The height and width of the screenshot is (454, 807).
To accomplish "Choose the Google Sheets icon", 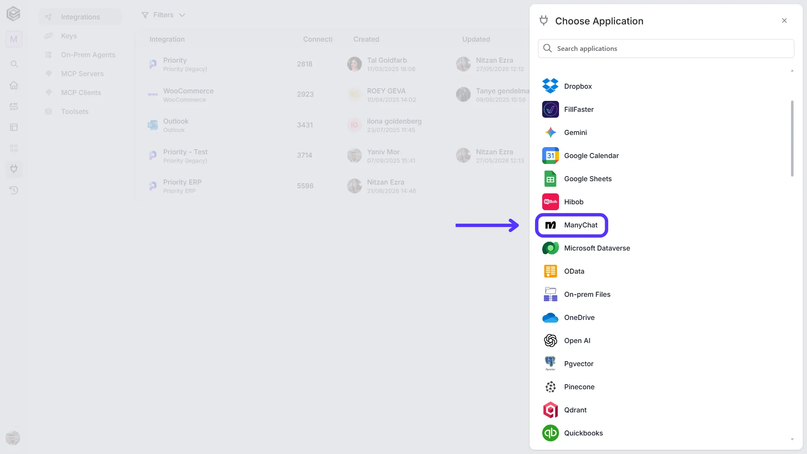I will coord(550,179).
